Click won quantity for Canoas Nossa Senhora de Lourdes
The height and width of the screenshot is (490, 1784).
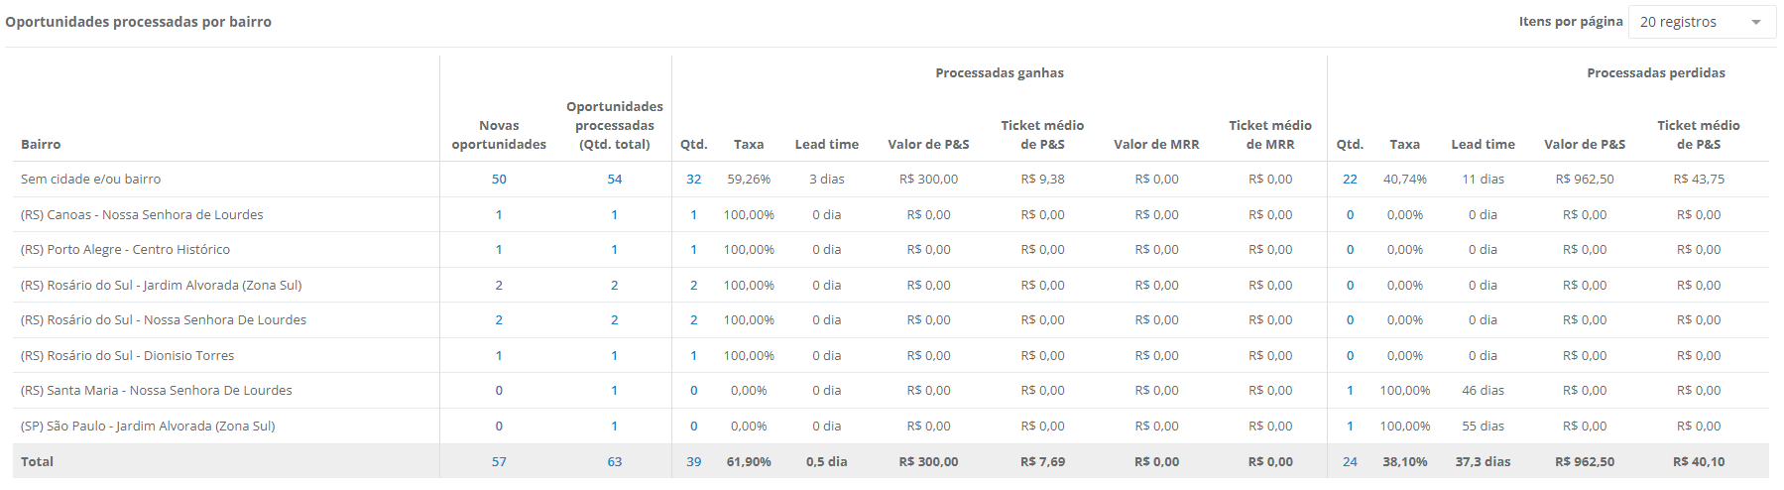coord(693,215)
